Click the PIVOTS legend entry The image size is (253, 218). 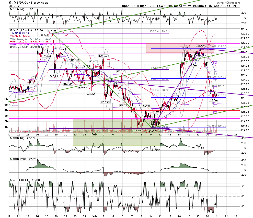click(x=37, y=44)
